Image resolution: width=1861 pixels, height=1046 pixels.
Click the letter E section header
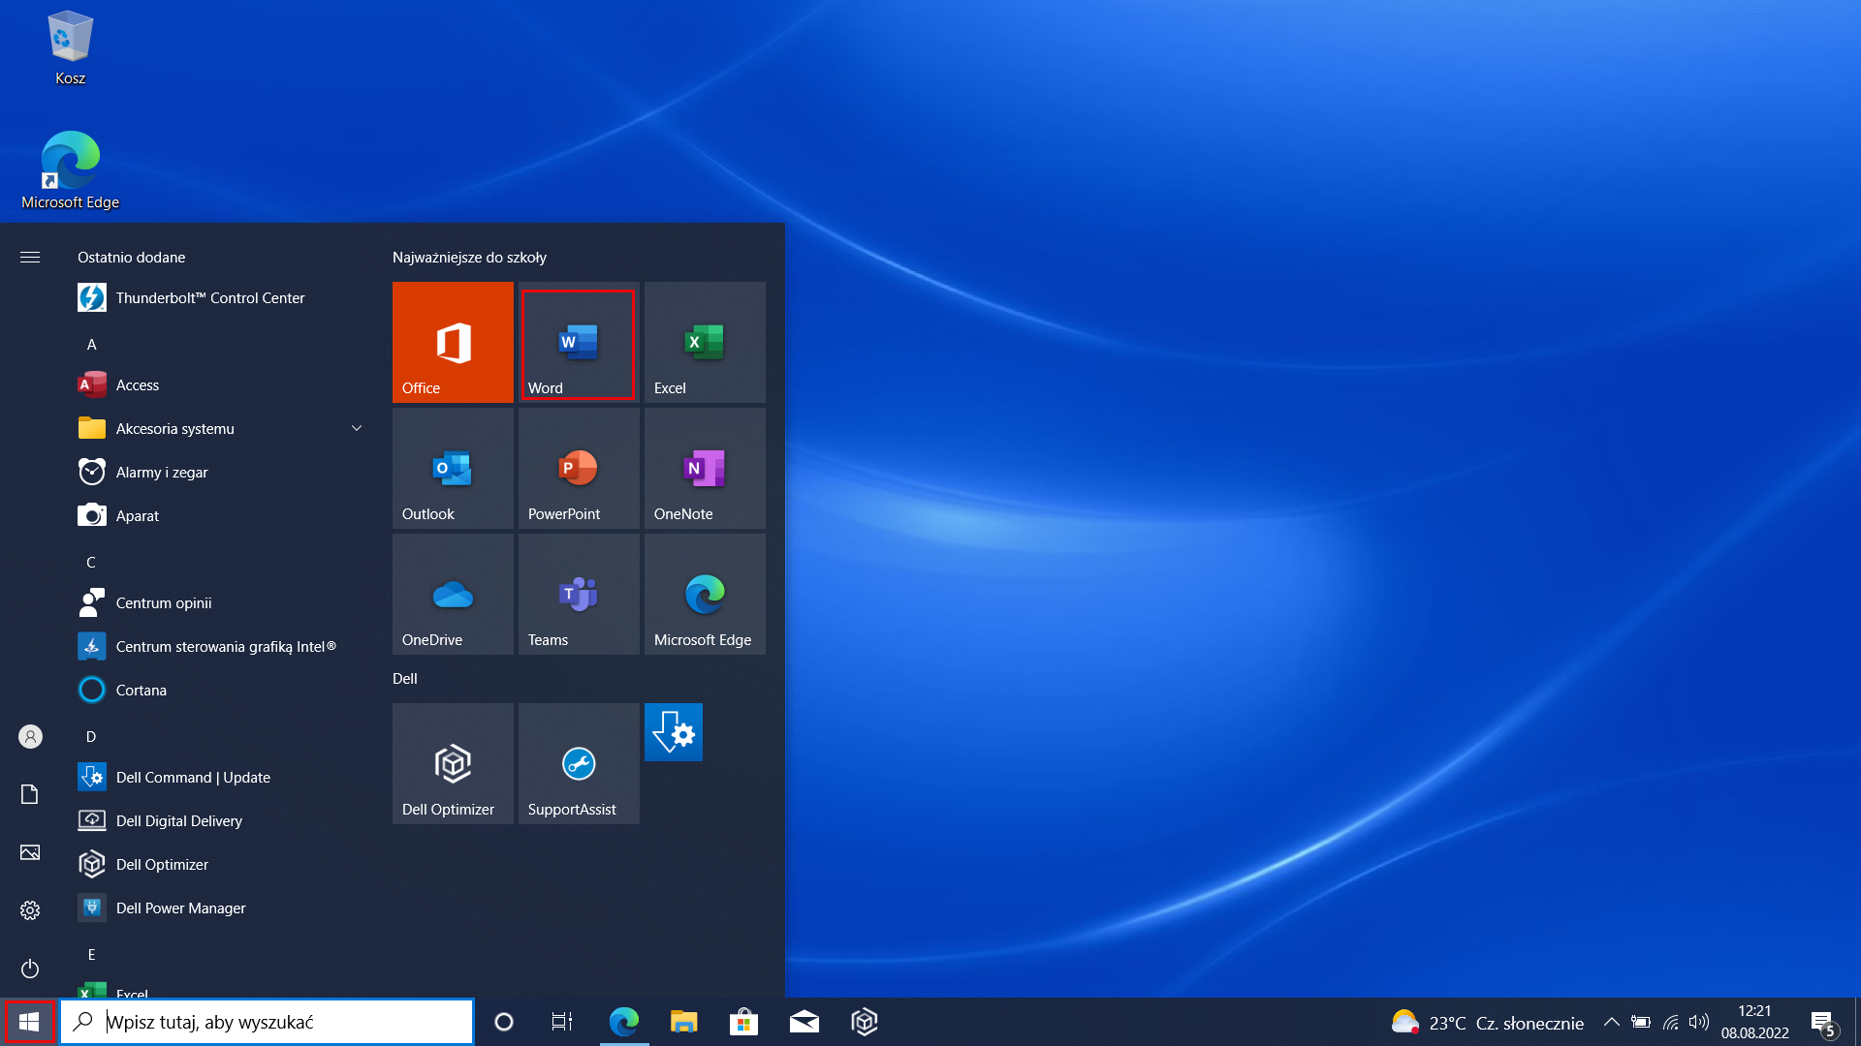coord(92,954)
